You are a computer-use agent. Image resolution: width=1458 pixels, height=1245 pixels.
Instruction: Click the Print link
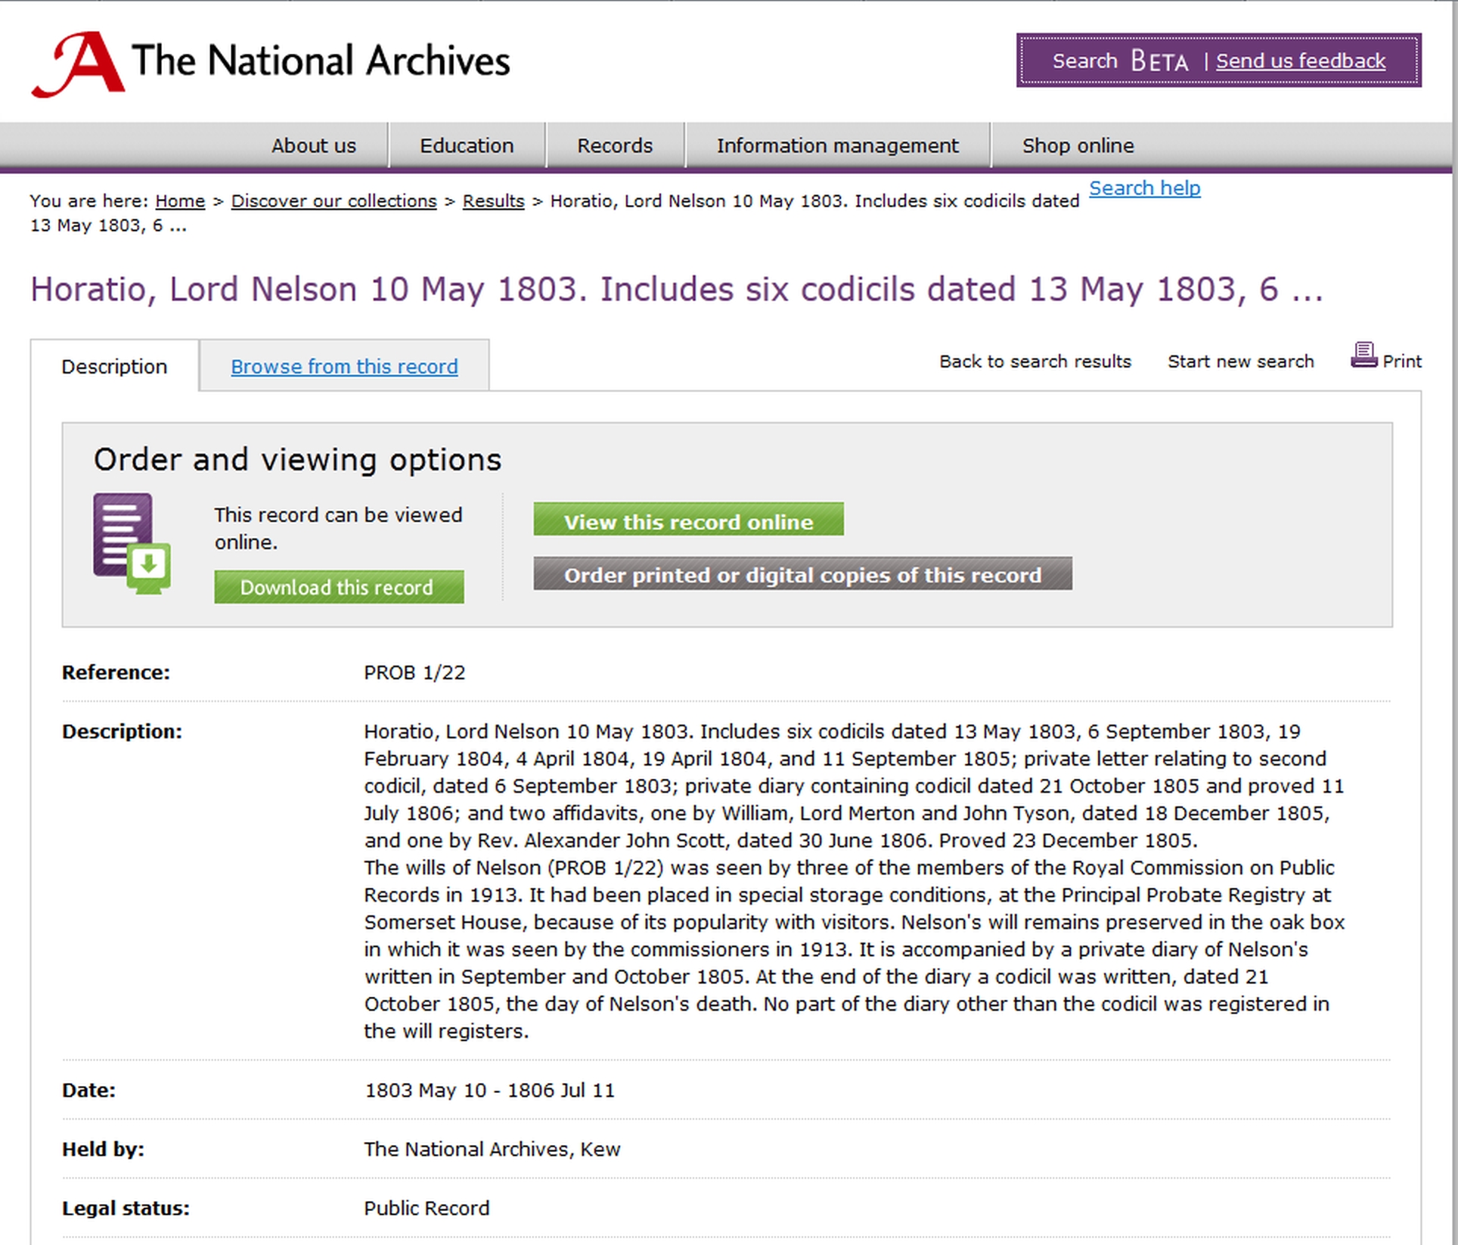click(1401, 362)
